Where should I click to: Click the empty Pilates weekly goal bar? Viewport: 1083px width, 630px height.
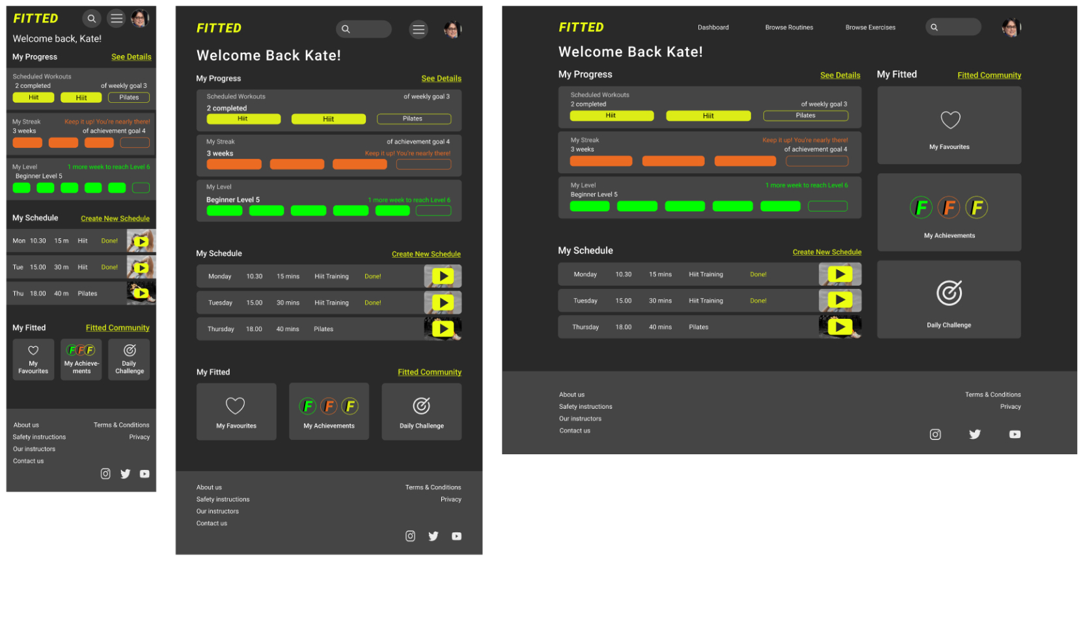(806, 115)
